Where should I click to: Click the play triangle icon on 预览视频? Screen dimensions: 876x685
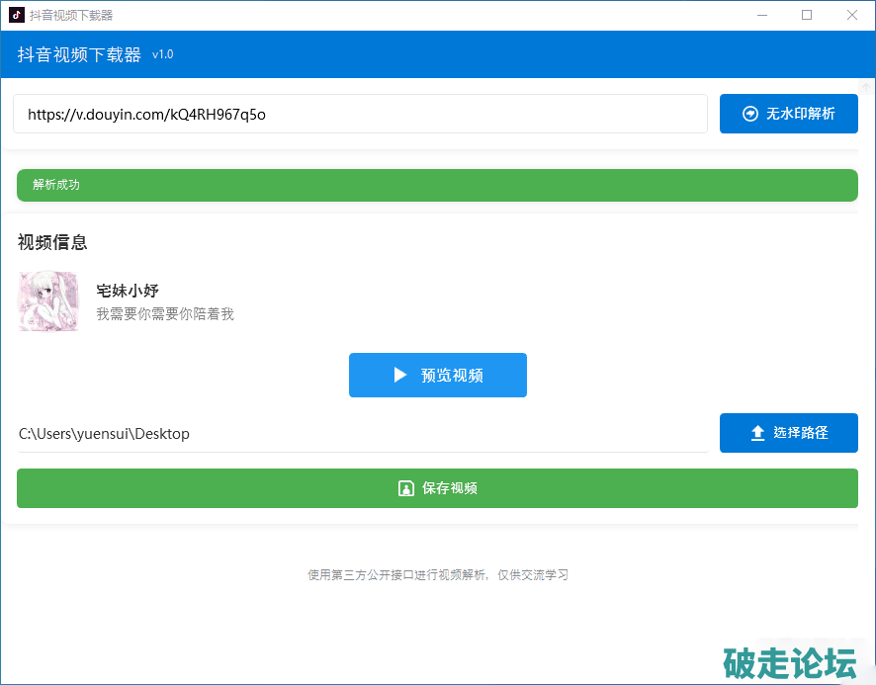400,375
